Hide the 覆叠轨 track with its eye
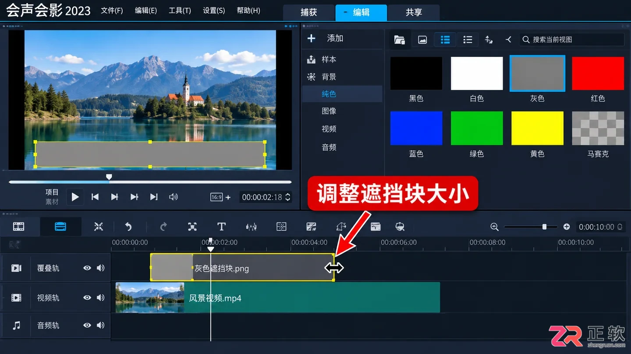 coord(87,268)
